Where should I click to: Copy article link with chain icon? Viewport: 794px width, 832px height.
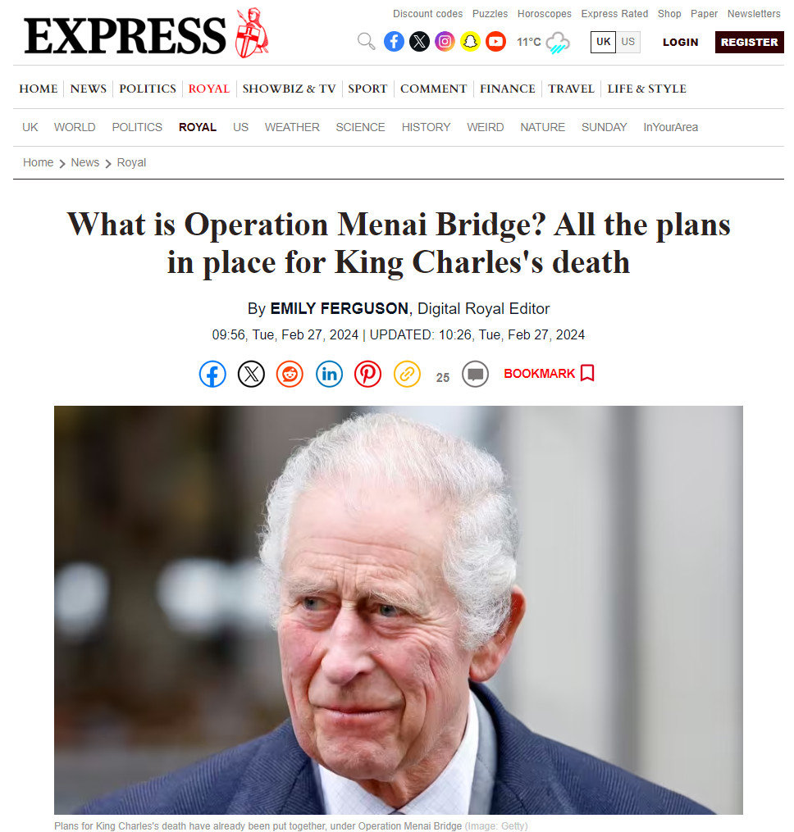pyautogui.click(x=407, y=374)
